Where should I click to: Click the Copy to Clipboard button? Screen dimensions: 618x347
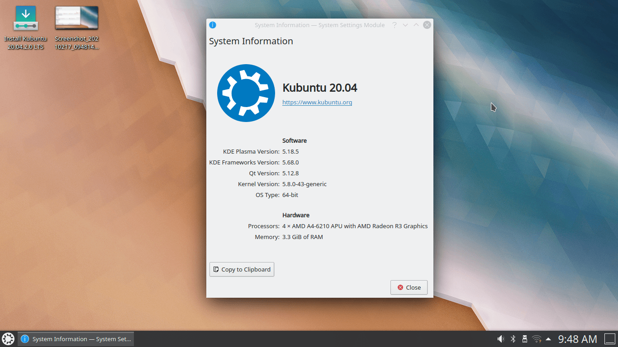click(242, 269)
